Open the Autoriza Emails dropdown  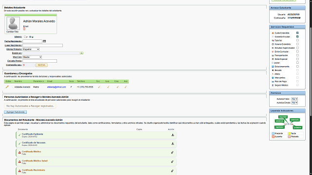(294, 103)
